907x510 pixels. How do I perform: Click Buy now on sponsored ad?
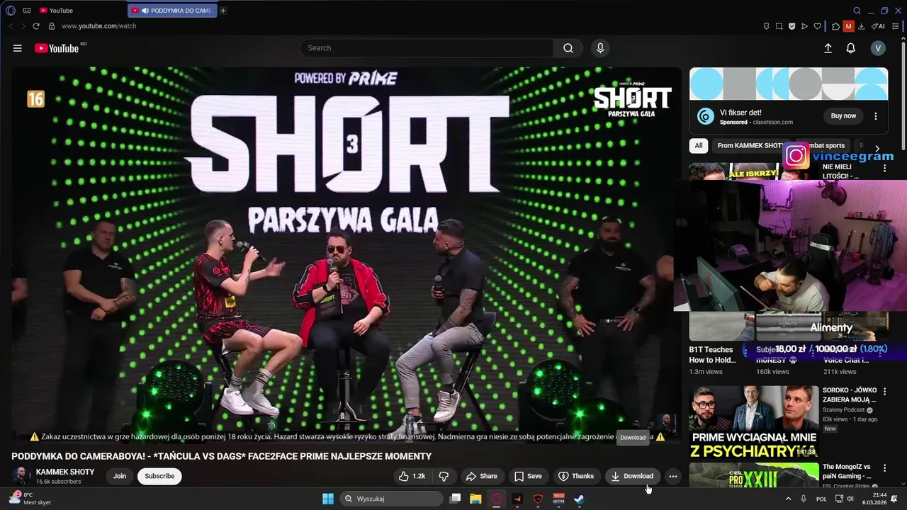point(843,116)
